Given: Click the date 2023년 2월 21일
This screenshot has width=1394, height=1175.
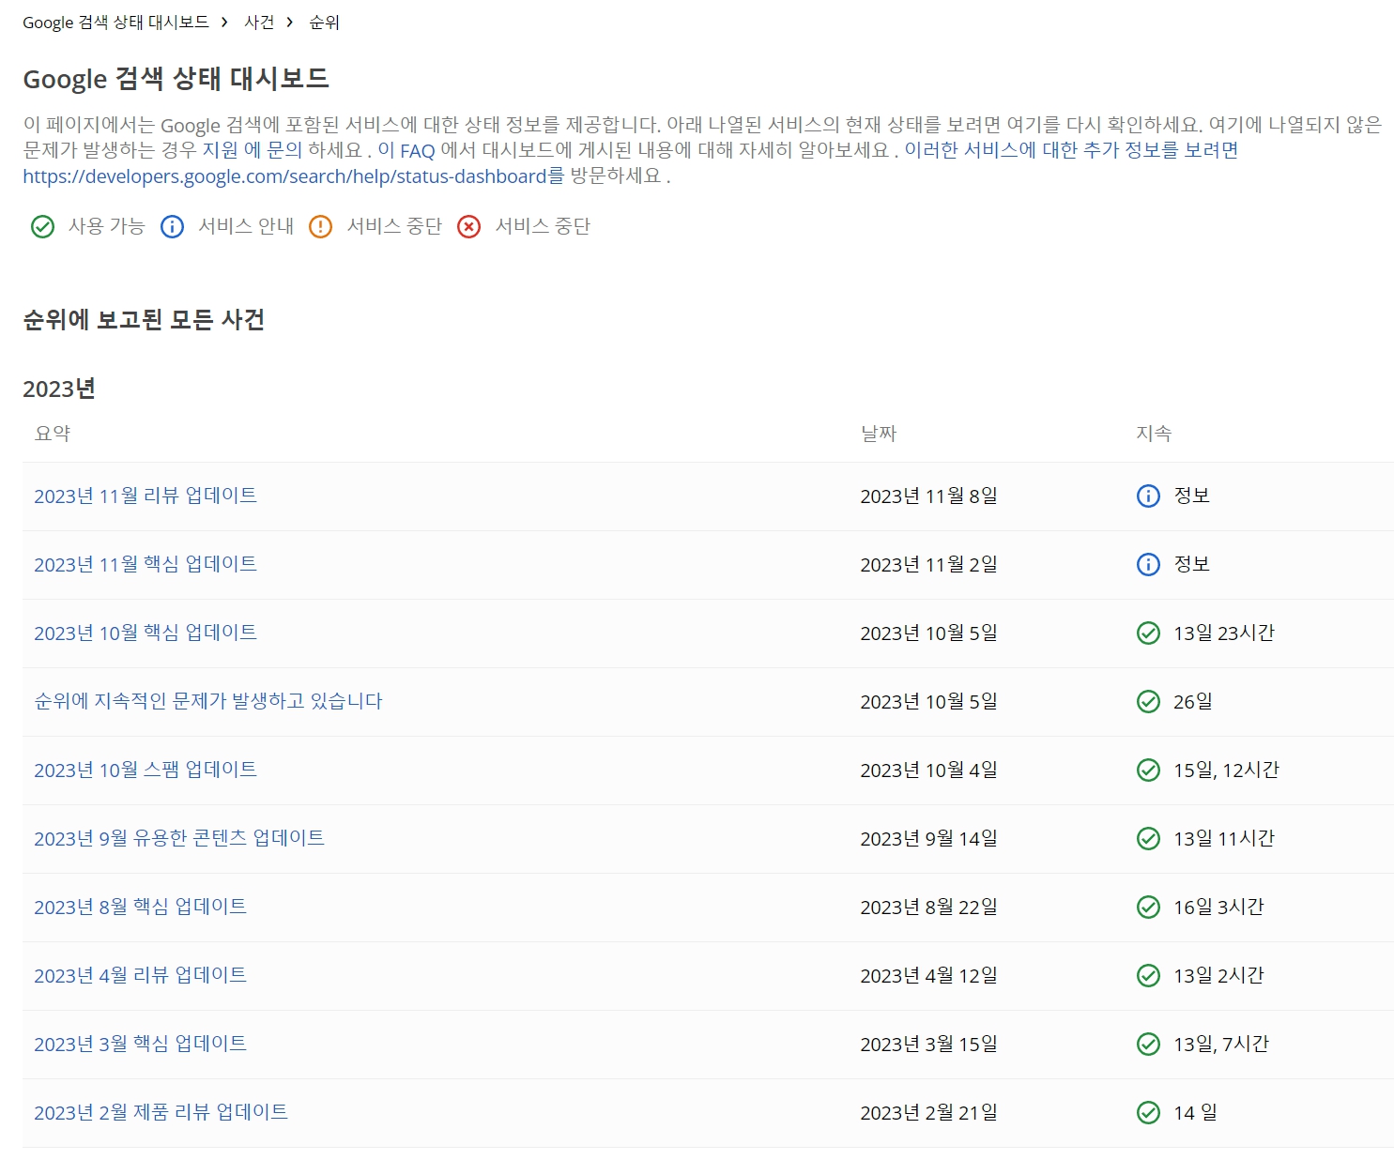Looking at the screenshot, I should 928,1113.
